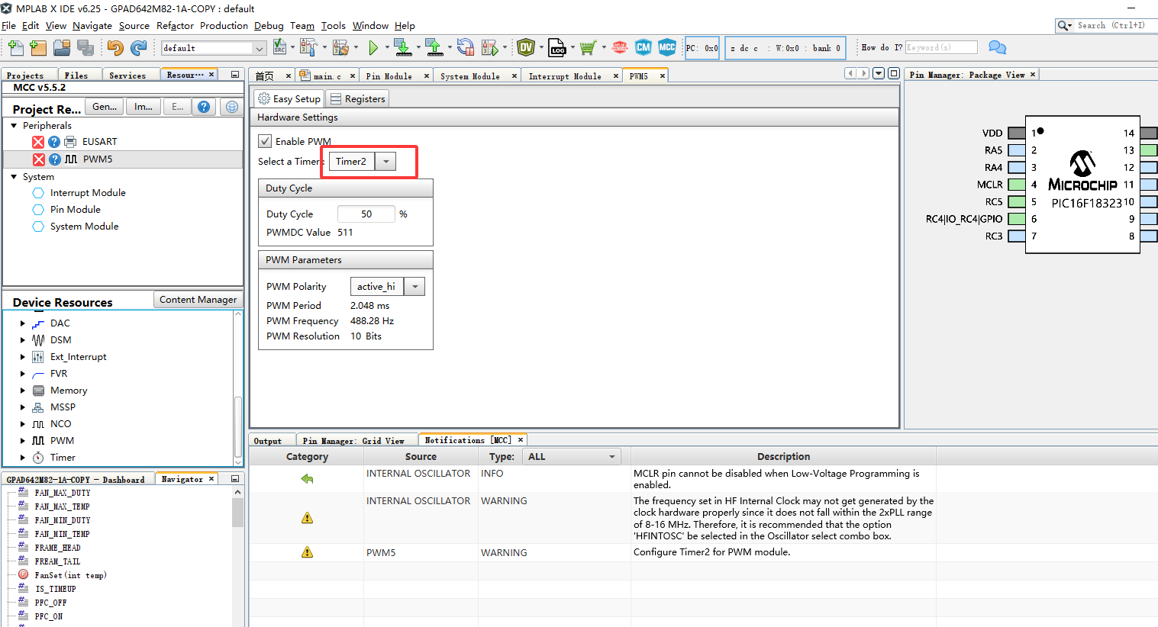Click the green Run Project arrow
Image resolution: width=1158 pixels, height=627 pixels.
(373, 47)
